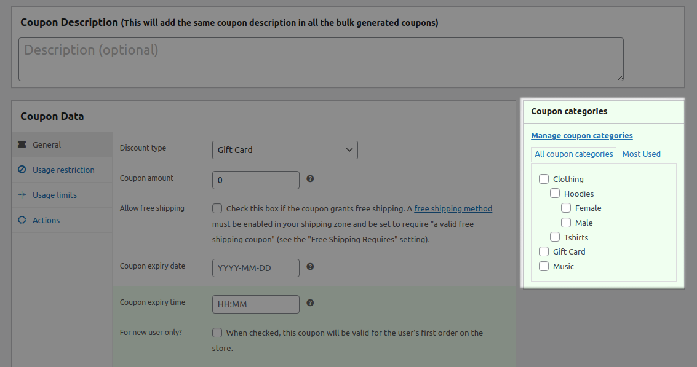Image resolution: width=697 pixels, height=367 pixels.
Task: Click the help icon near Coupon expiry time
Action: click(x=310, y=302)
